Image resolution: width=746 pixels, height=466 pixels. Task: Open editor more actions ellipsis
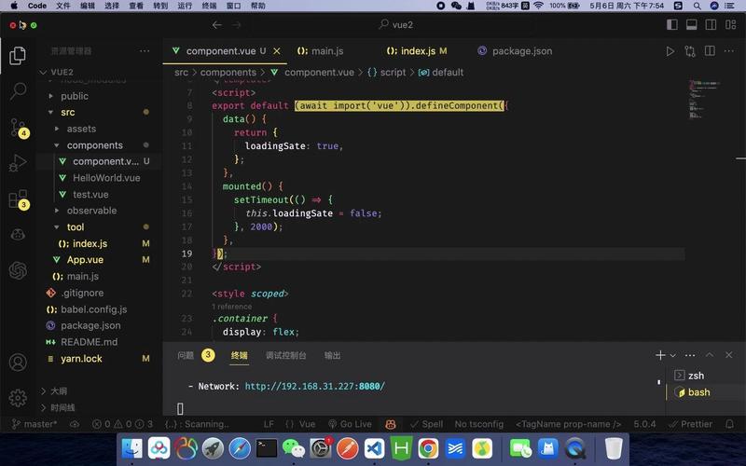coord(729,51)
